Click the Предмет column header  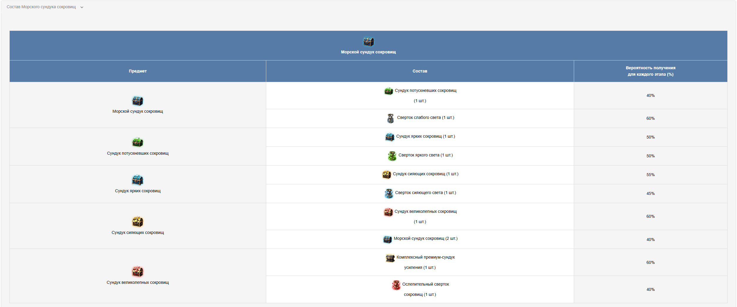138,71
